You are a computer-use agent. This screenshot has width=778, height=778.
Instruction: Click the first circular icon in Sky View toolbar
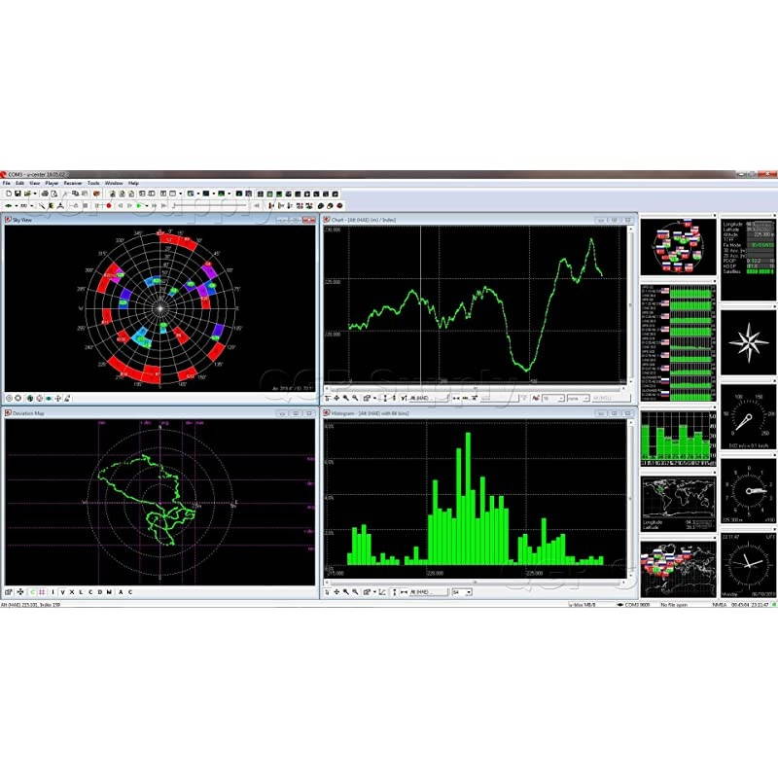(x=9, y=398)
